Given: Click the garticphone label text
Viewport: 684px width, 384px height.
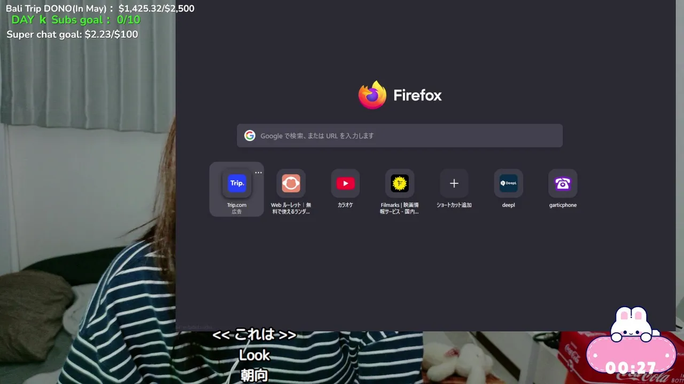Looking at the screenshot, I should point(563,205).
